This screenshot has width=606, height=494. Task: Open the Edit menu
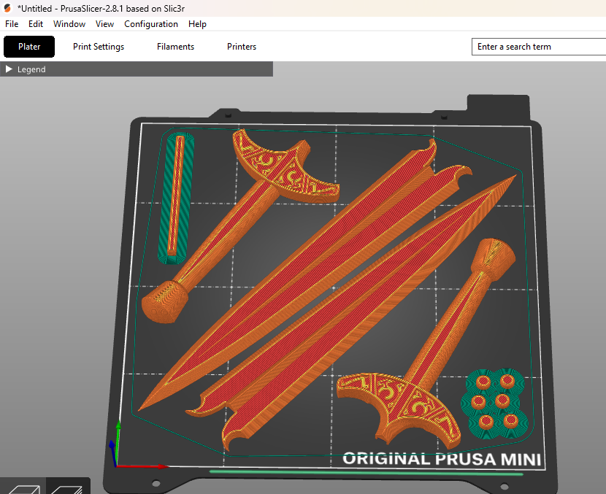(x=36, y=24)
